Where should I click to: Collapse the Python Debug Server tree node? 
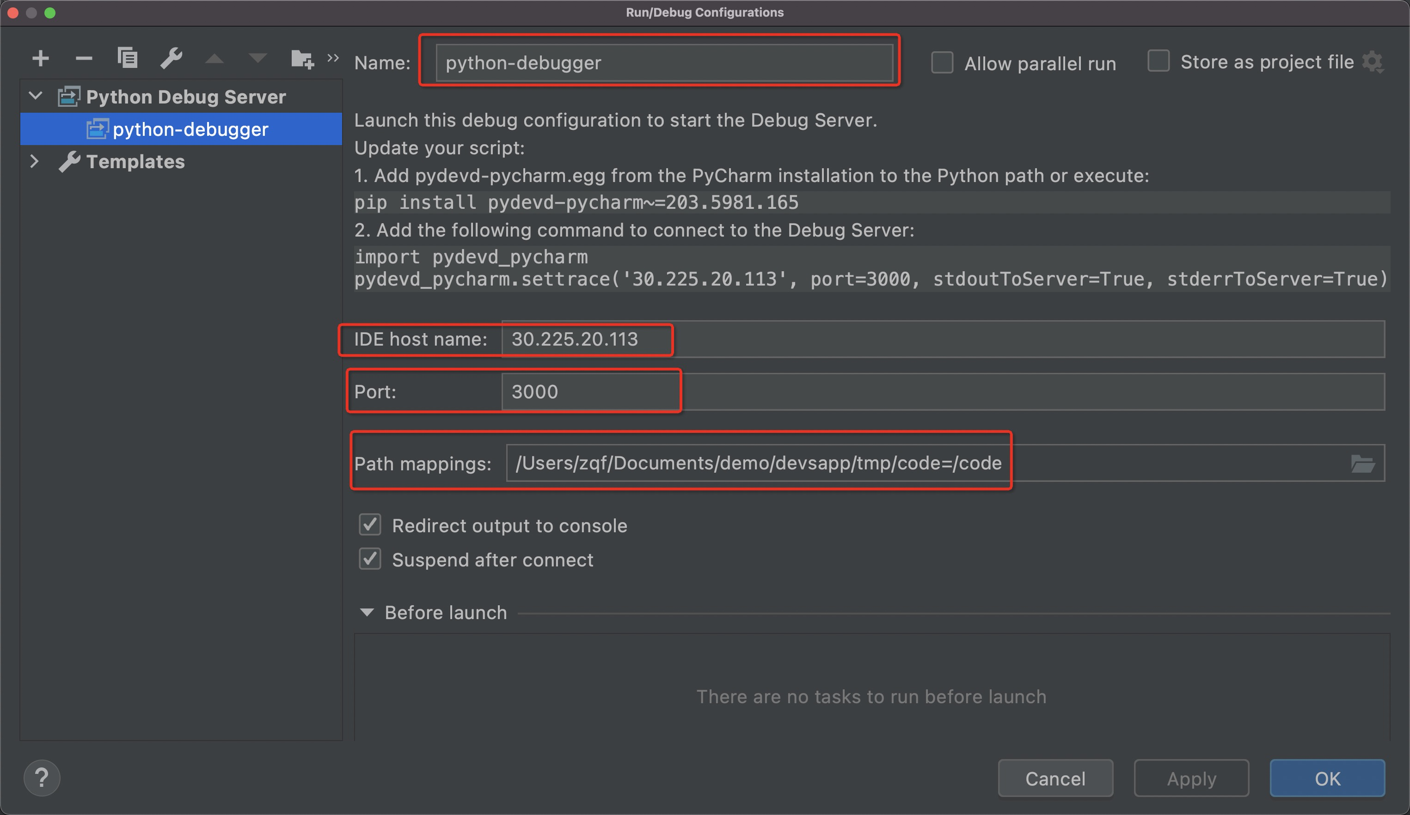pos(35,96)
